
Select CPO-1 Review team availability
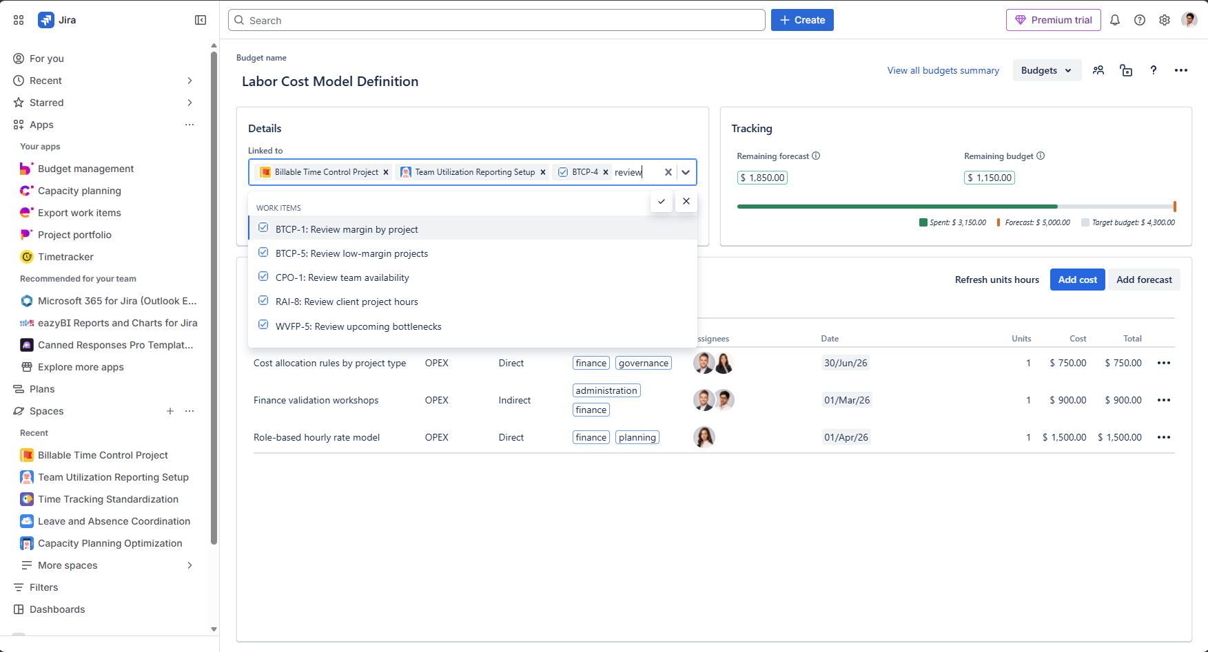click(473, 277)
